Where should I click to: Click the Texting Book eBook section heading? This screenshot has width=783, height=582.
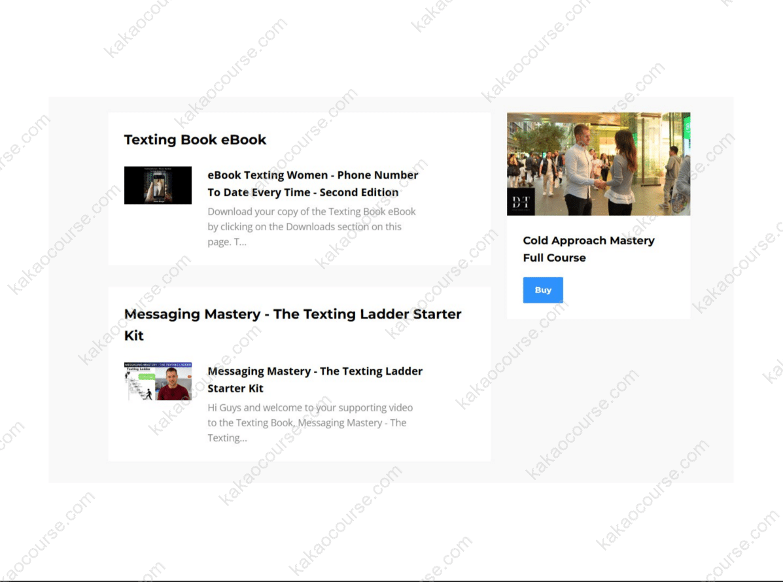coord(195,140)
